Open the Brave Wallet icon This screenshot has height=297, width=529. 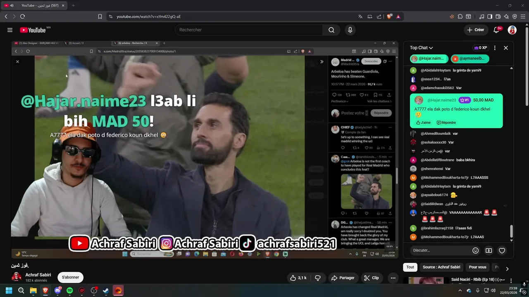tap(498, 16)
